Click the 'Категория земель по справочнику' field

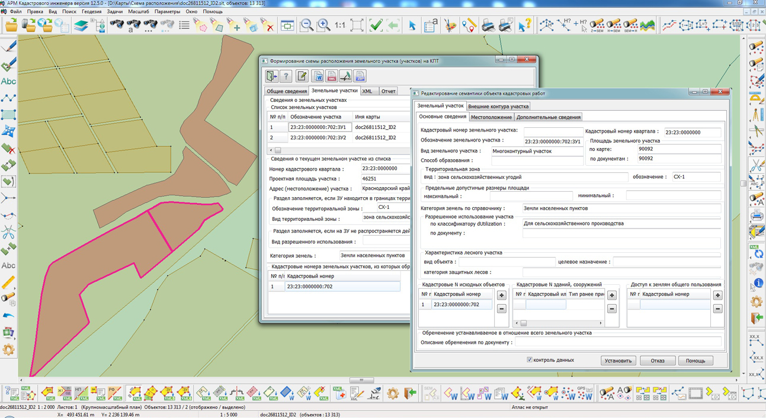coord(621,208)
